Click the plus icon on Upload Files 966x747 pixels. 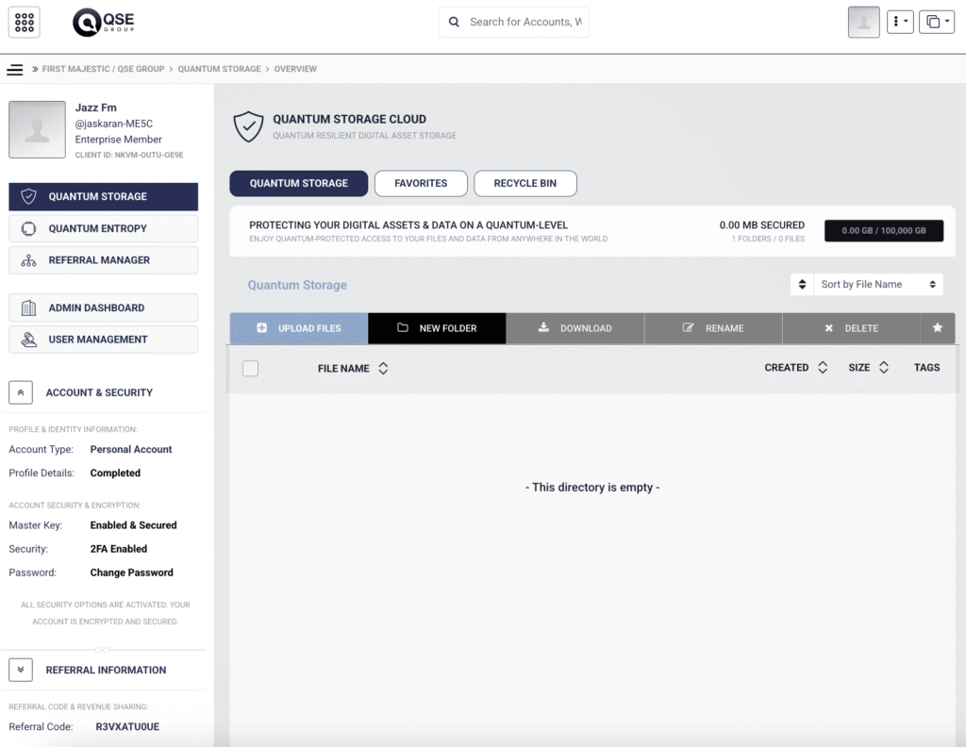pos(262,328)
